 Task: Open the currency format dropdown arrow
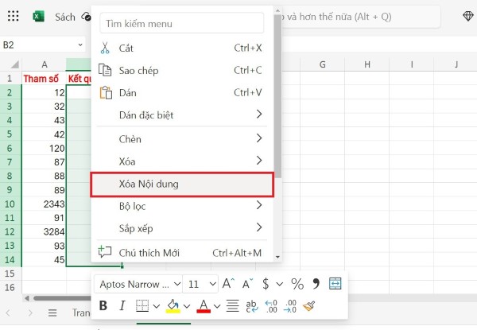coord(280,284)
